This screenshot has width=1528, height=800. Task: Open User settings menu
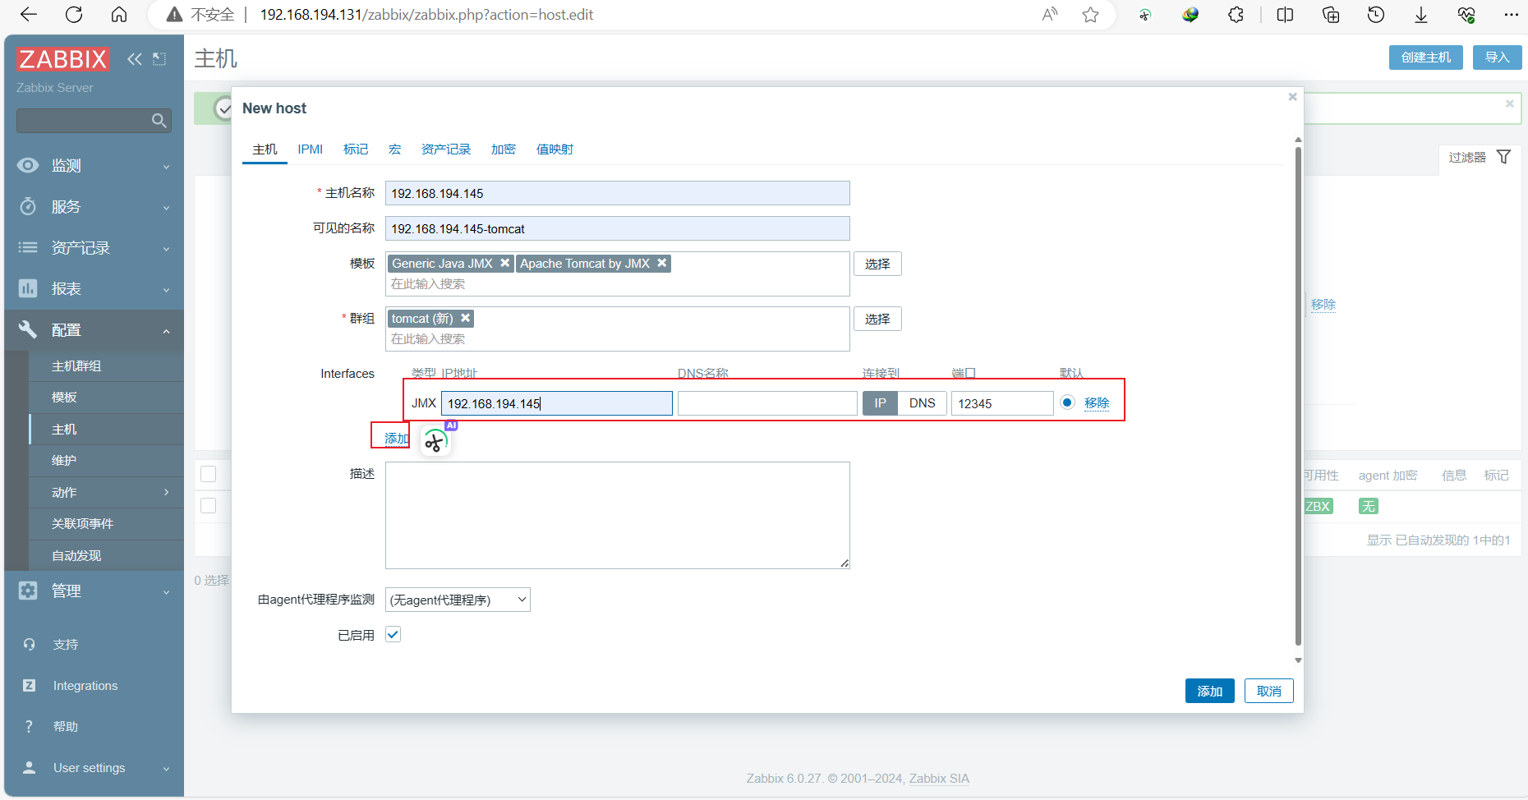pos(94,768)
